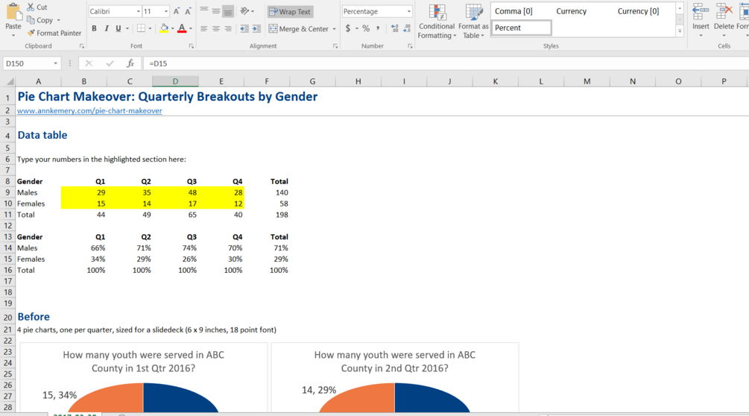Open the annkemery.com pie-chart-makeover link
Screen dimensions: 749x416
[89, 111]
